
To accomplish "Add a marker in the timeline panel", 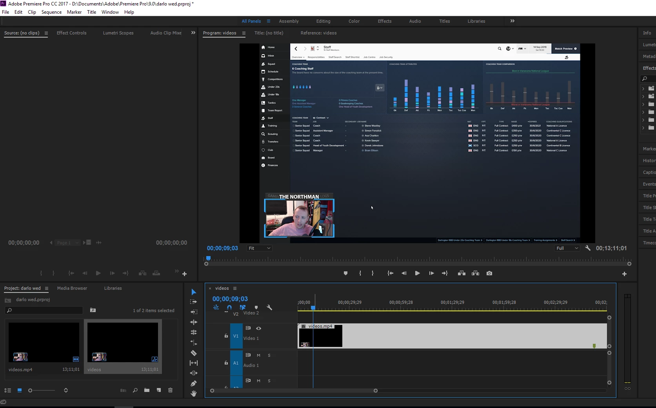I will (x=256, y=308).
